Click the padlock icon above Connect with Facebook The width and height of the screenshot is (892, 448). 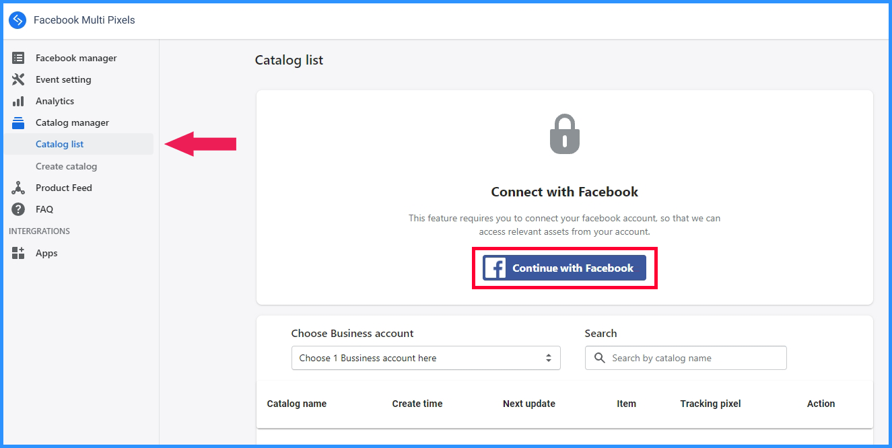point(565,134)
